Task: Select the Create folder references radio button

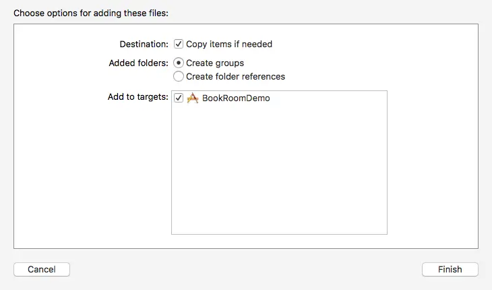Action: [179, 76]
